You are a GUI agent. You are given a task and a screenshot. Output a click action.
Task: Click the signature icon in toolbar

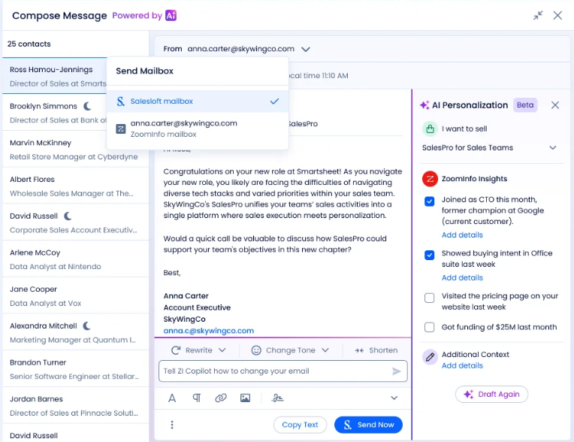point(277,398)
